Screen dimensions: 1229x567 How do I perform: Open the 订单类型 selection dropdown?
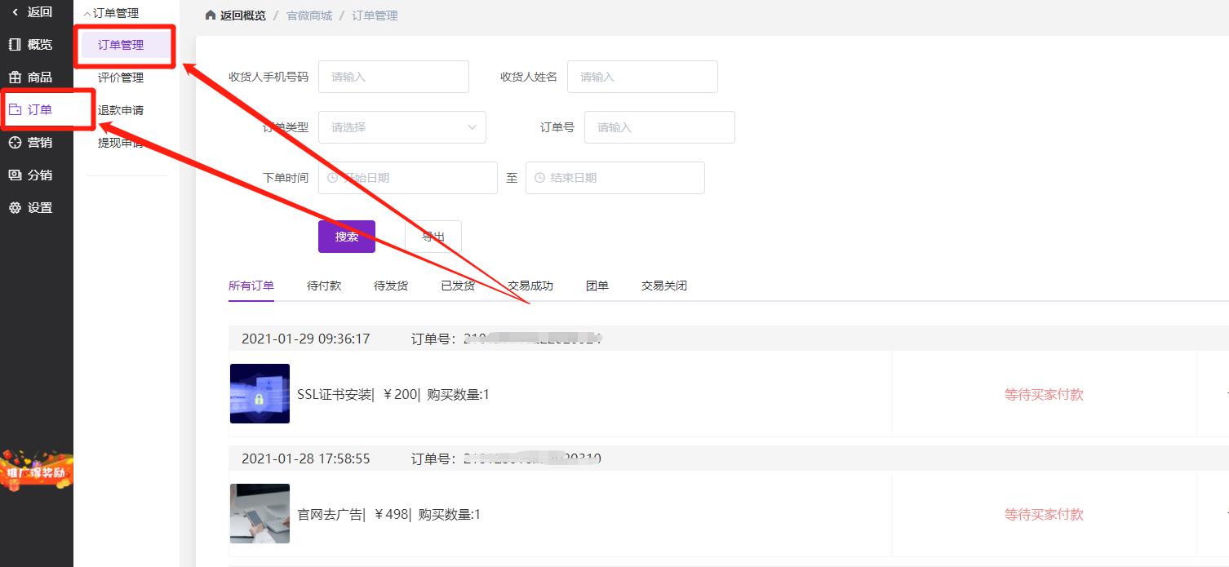click(402, 127)
